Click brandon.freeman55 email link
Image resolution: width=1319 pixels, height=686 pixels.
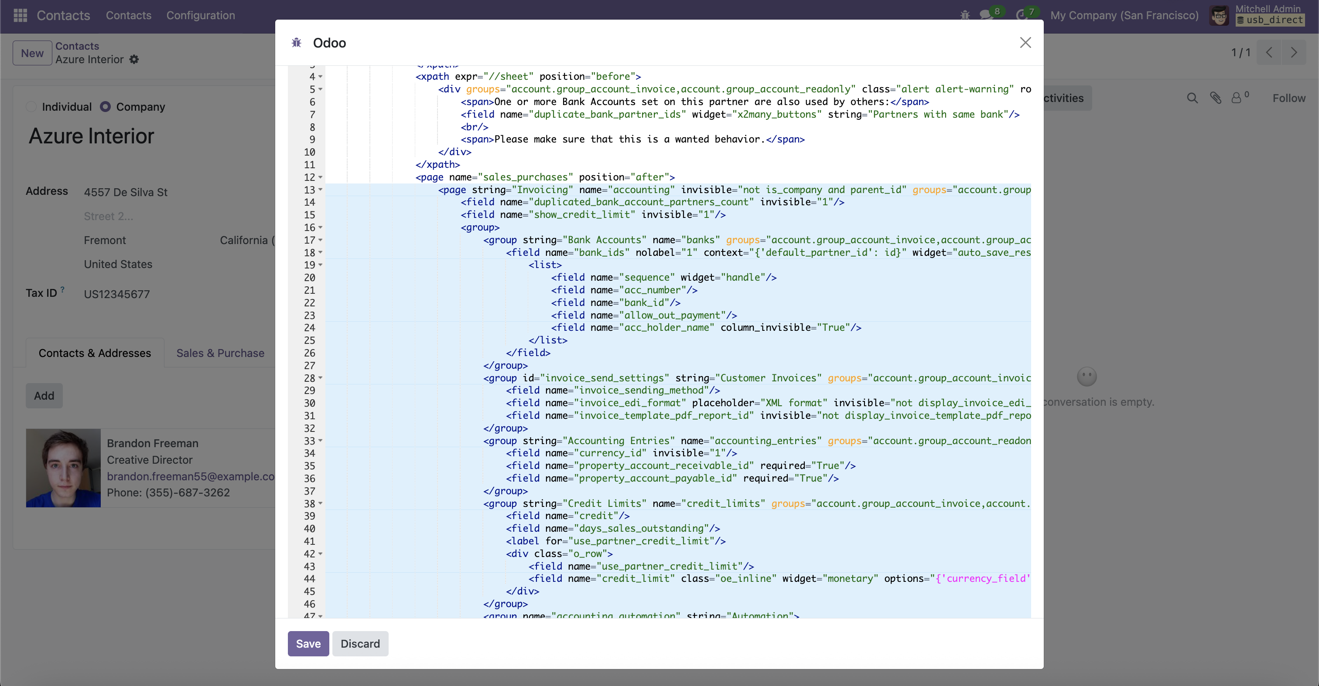(x=191, y=476)
